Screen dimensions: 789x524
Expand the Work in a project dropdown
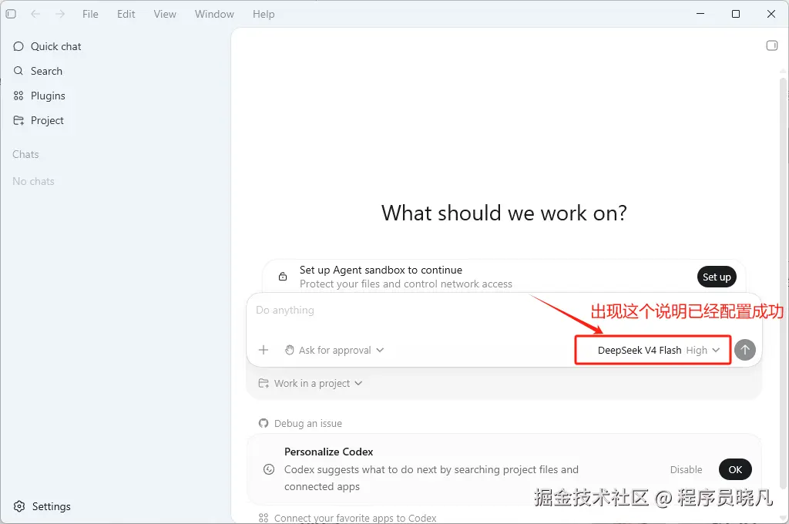pos(310,383)
